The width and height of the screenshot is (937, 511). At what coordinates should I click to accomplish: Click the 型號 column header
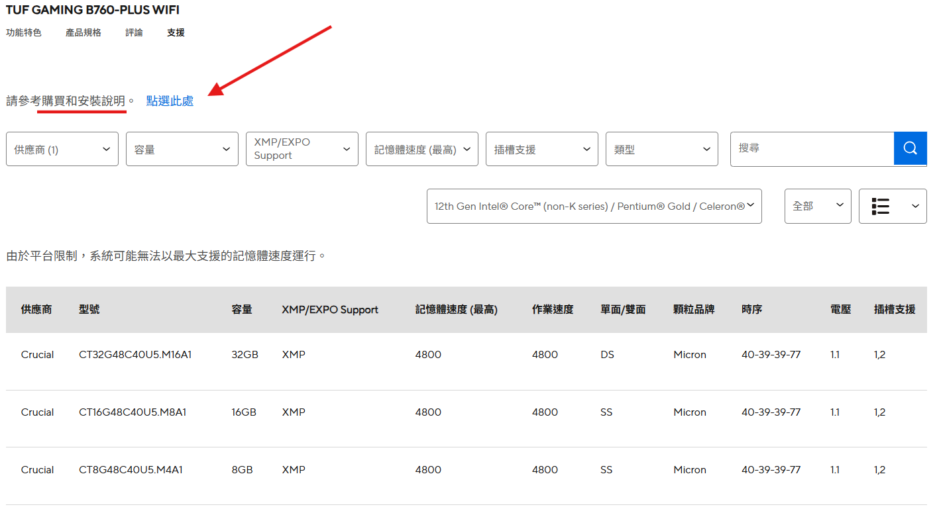[x=89, y=309]
